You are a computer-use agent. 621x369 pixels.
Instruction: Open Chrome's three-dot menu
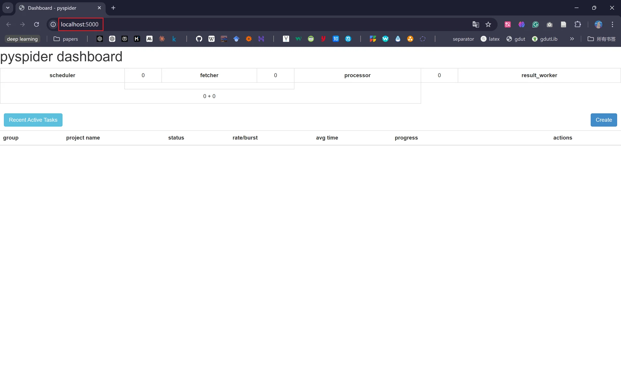click(x=612, y=25)
